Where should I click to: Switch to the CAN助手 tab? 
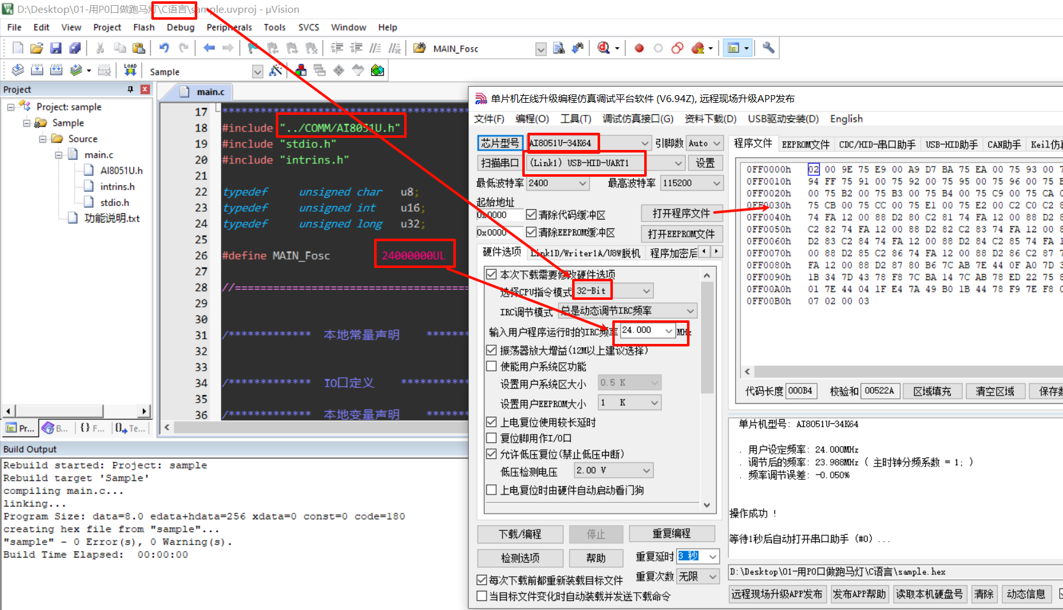coord(1004,144)
